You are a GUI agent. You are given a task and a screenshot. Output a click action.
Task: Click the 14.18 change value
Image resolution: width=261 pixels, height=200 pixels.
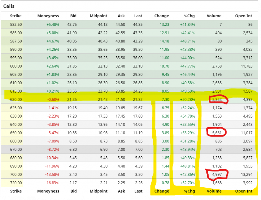click(x=164, y=41)
